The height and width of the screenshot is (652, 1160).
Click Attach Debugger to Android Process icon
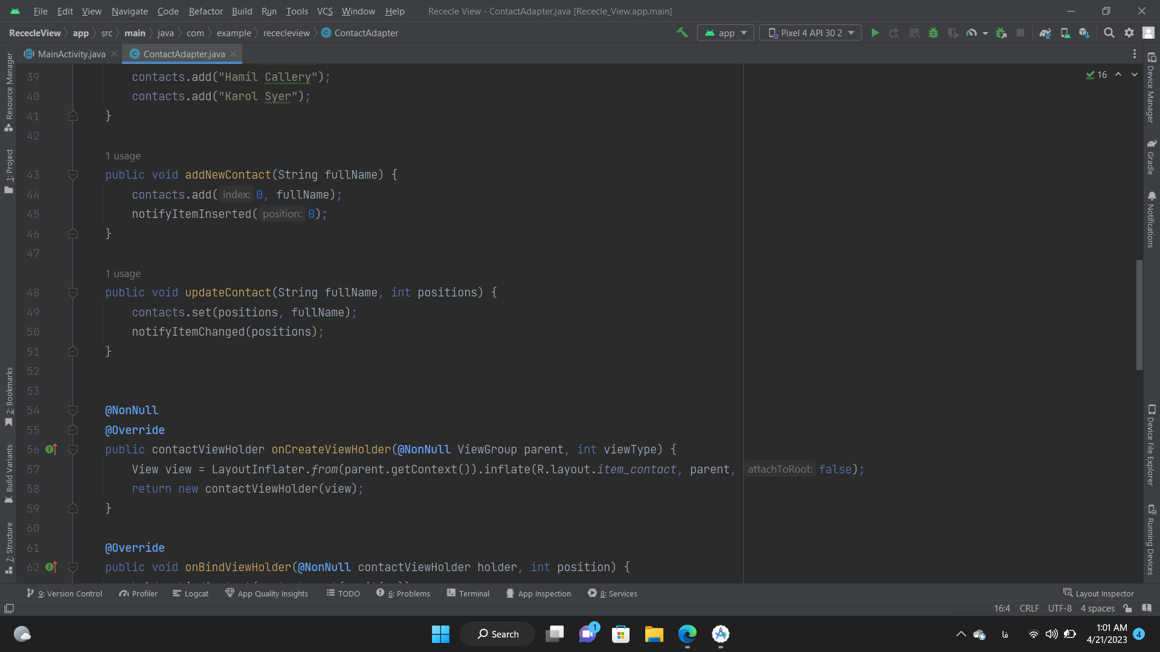[x=1001, y=33]
